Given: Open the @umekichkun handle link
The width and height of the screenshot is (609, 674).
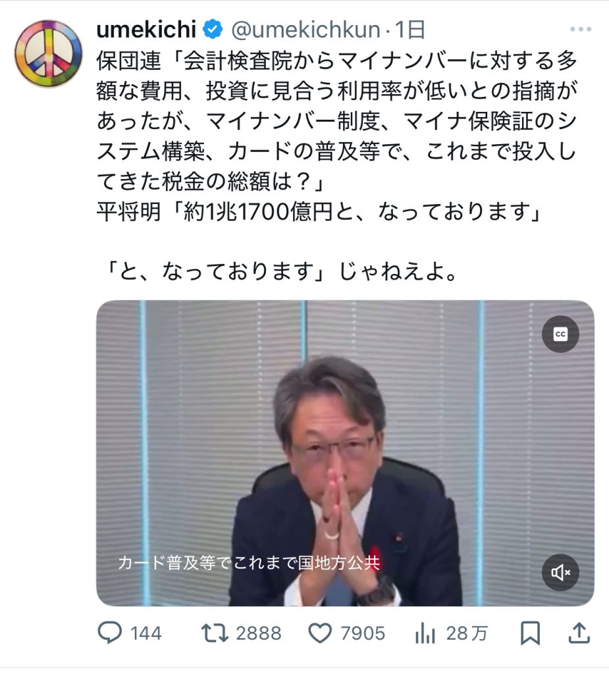Looking at the screenshot, I should 306,30.
